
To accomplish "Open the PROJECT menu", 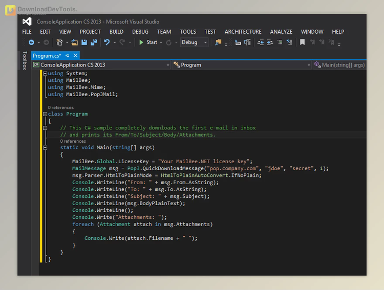I will click(x=90, y=32).
